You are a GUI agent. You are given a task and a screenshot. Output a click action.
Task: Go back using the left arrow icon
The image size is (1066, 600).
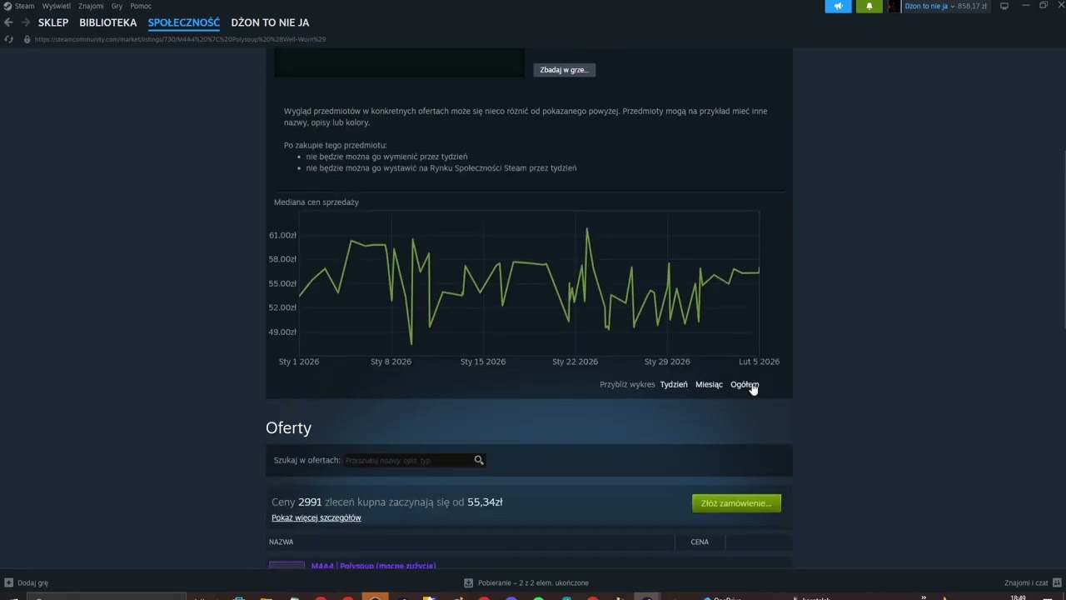[8, 22]
